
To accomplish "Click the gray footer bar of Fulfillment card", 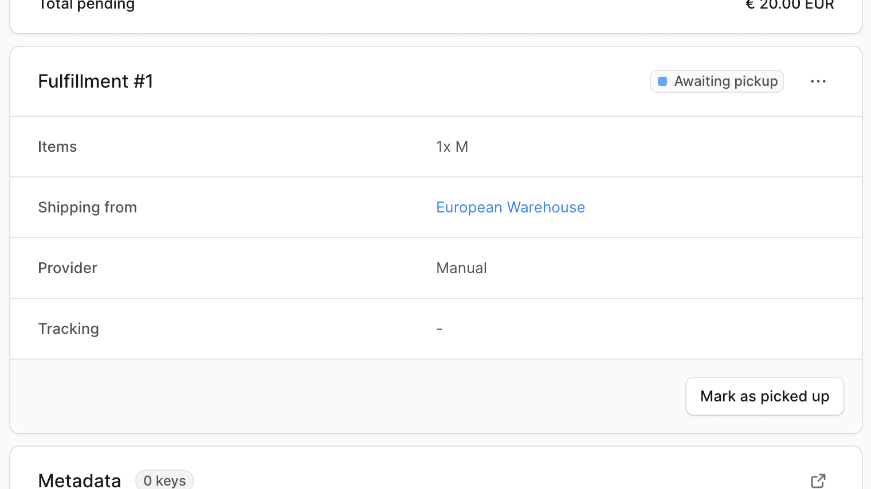I will tap(344, 396).
